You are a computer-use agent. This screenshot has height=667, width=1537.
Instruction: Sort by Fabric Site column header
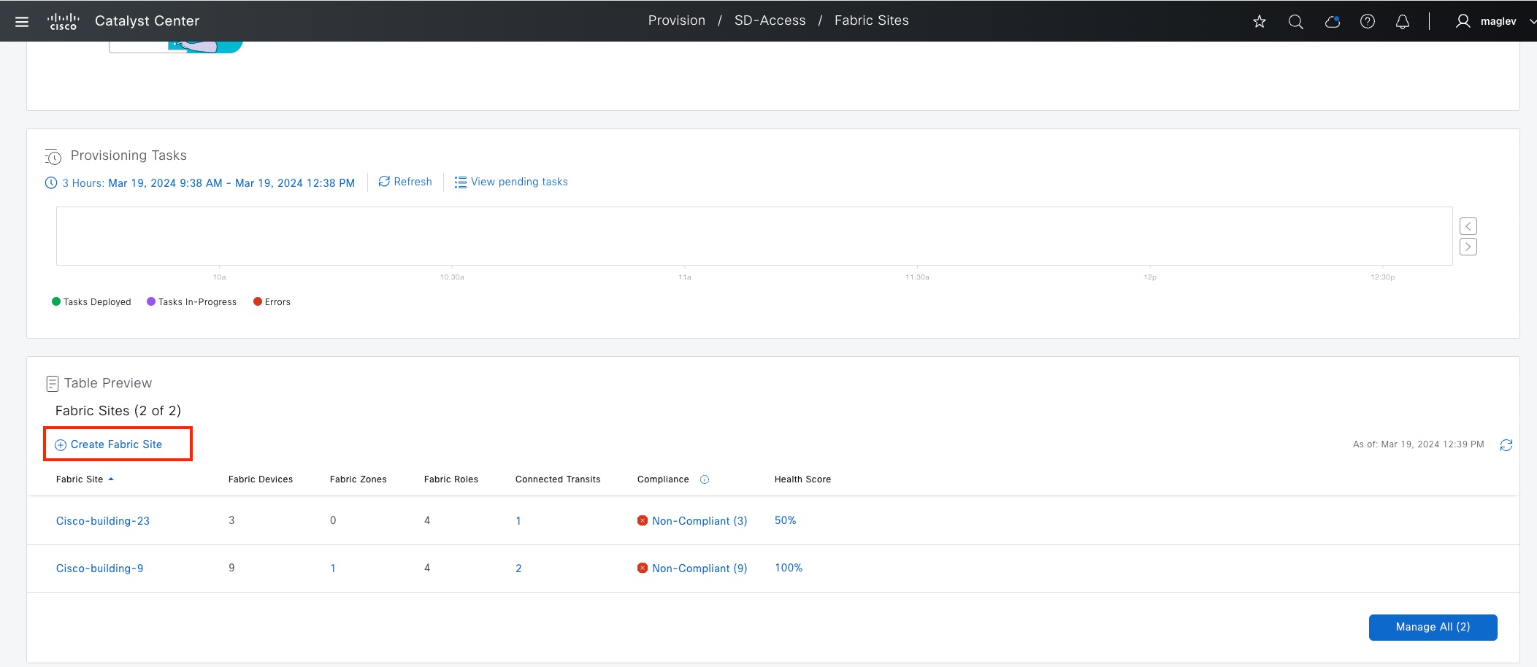click(x=80, y=479)
